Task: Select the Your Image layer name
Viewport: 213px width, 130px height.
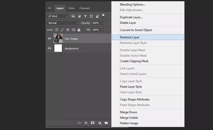Action: pyautogui.click(x=71, y=39)
